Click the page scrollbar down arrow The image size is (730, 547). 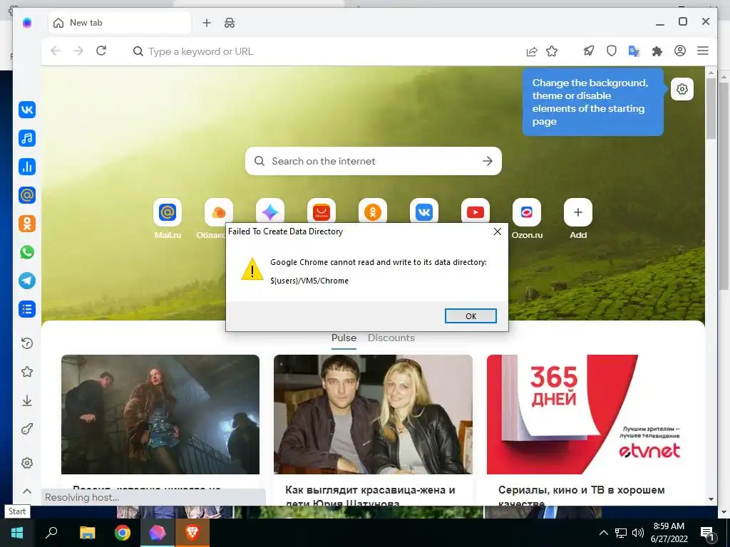[711, 499]
